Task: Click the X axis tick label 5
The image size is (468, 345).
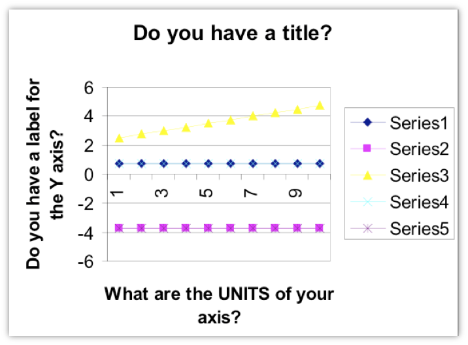Action: [x=206, y=193]
